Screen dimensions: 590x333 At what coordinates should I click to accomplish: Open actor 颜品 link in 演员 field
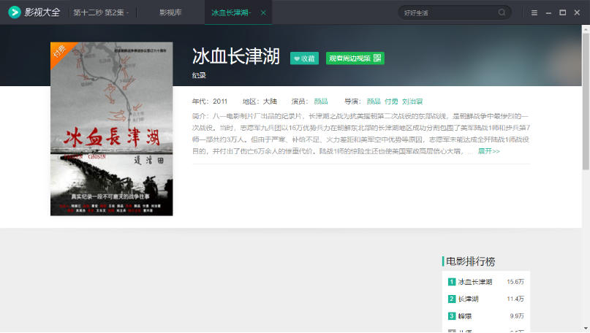click(320, 102)
